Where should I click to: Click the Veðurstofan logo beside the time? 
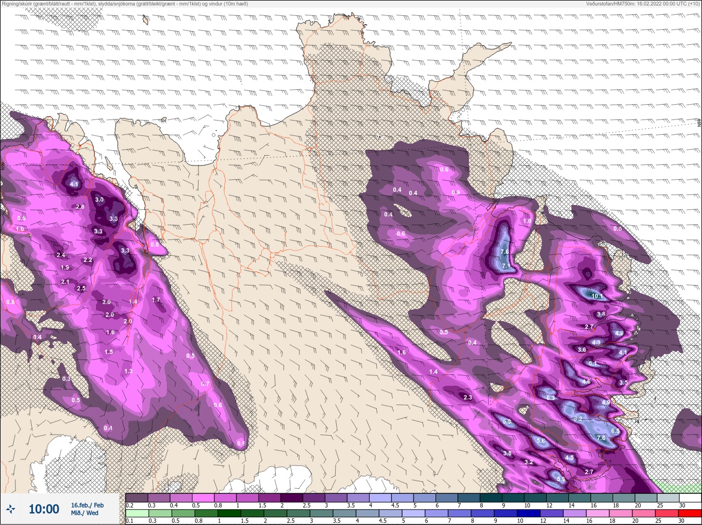(11, 509)
